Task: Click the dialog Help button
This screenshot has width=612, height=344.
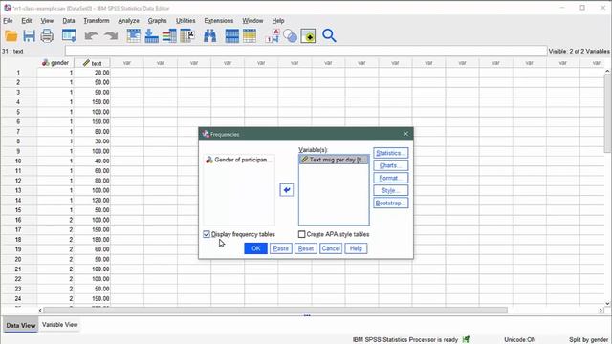Action: click(356, 248)
